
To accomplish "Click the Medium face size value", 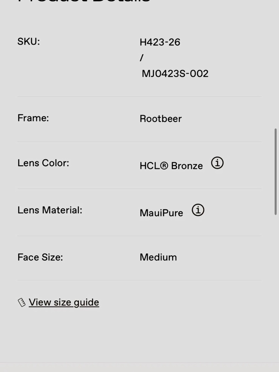I will point(158,257).
